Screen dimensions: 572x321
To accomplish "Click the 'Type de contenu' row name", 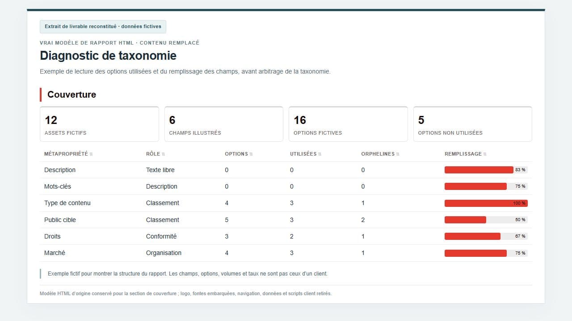I will coord(67,203).
